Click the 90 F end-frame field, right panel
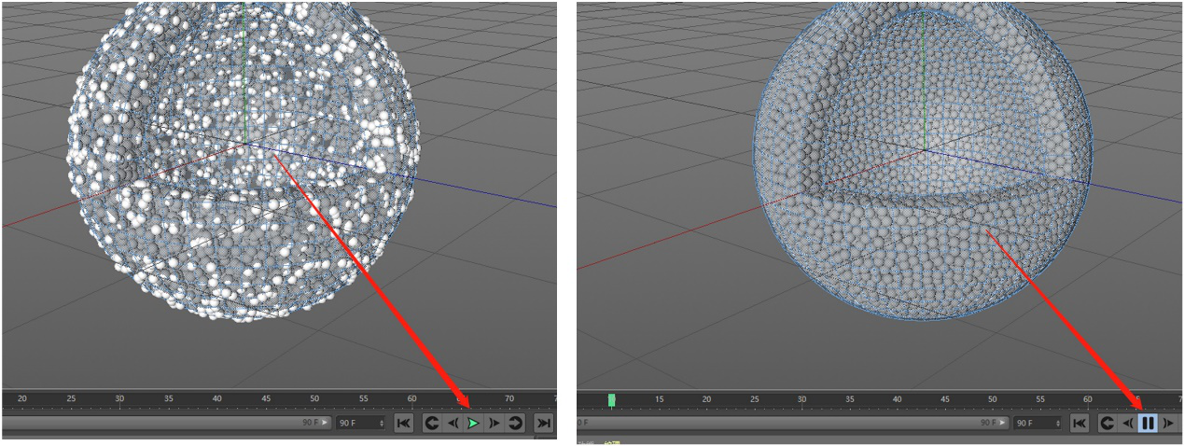 tap(1031, 424)
